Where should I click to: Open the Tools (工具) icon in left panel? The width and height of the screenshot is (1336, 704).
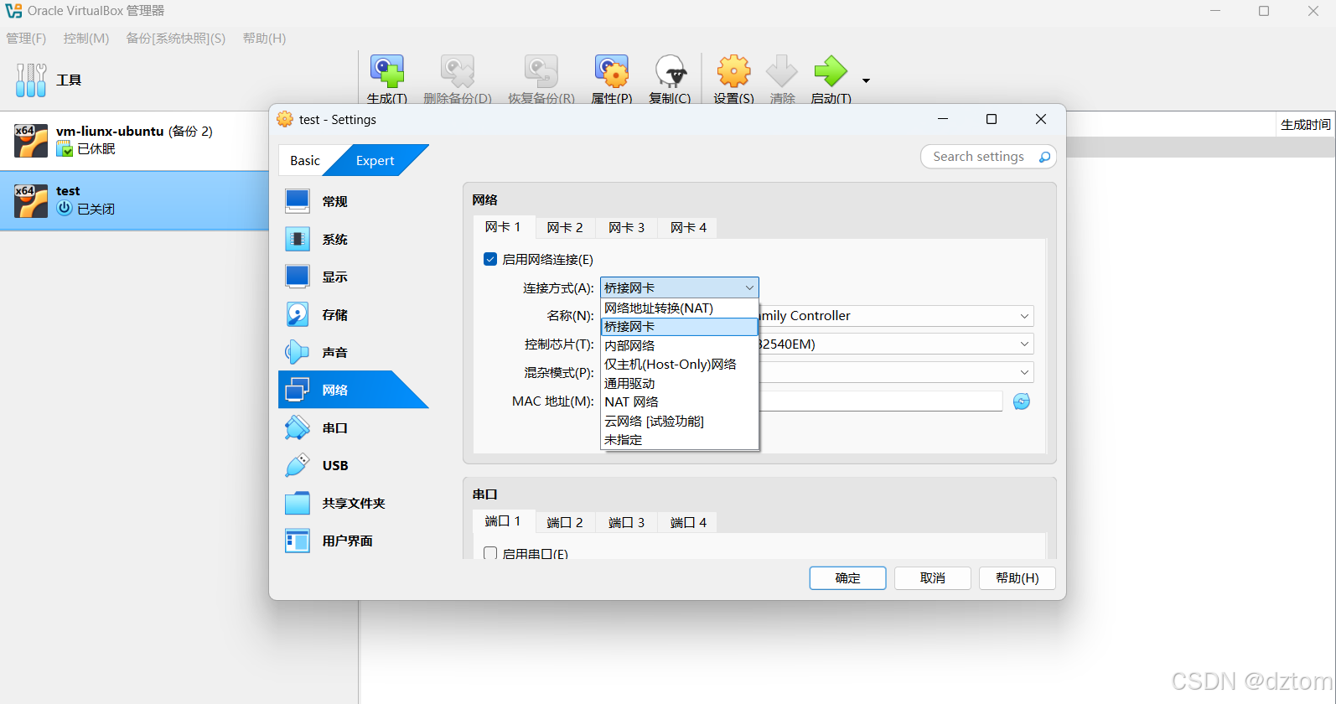click(31, 80)
